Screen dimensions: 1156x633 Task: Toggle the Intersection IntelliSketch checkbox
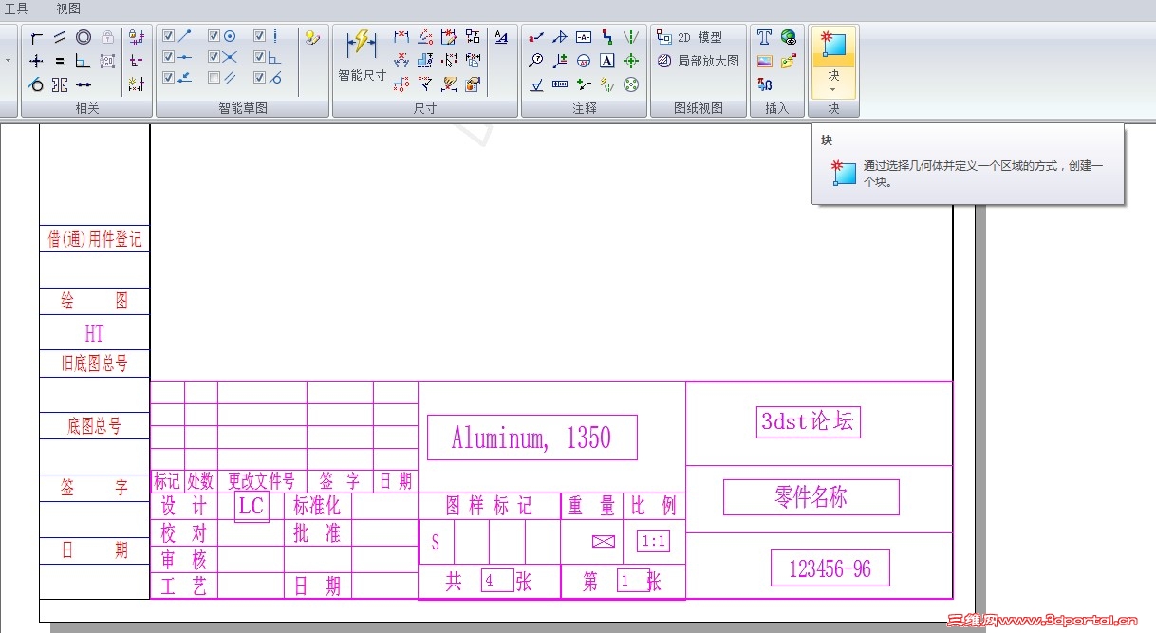[x=214, y=57]
